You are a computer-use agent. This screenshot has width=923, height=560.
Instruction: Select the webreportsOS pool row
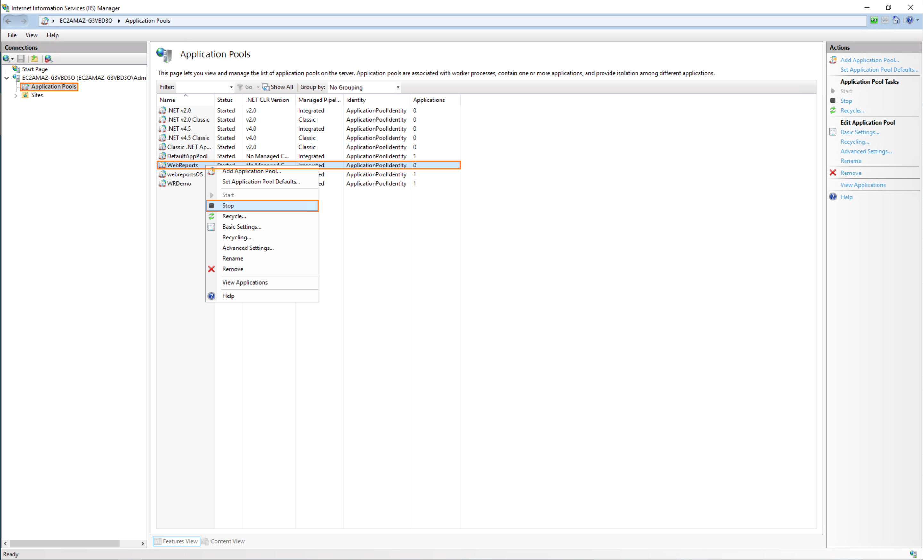click(308, 174)
